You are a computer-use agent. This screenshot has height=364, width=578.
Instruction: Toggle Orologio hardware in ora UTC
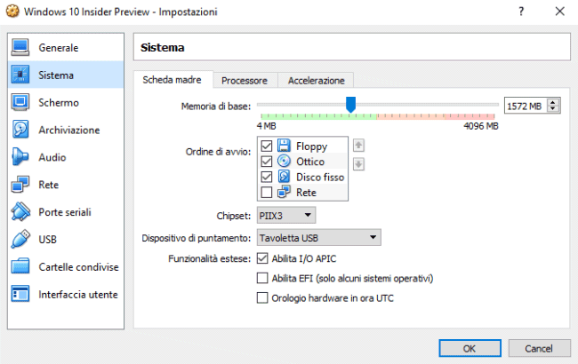(261, 298)
